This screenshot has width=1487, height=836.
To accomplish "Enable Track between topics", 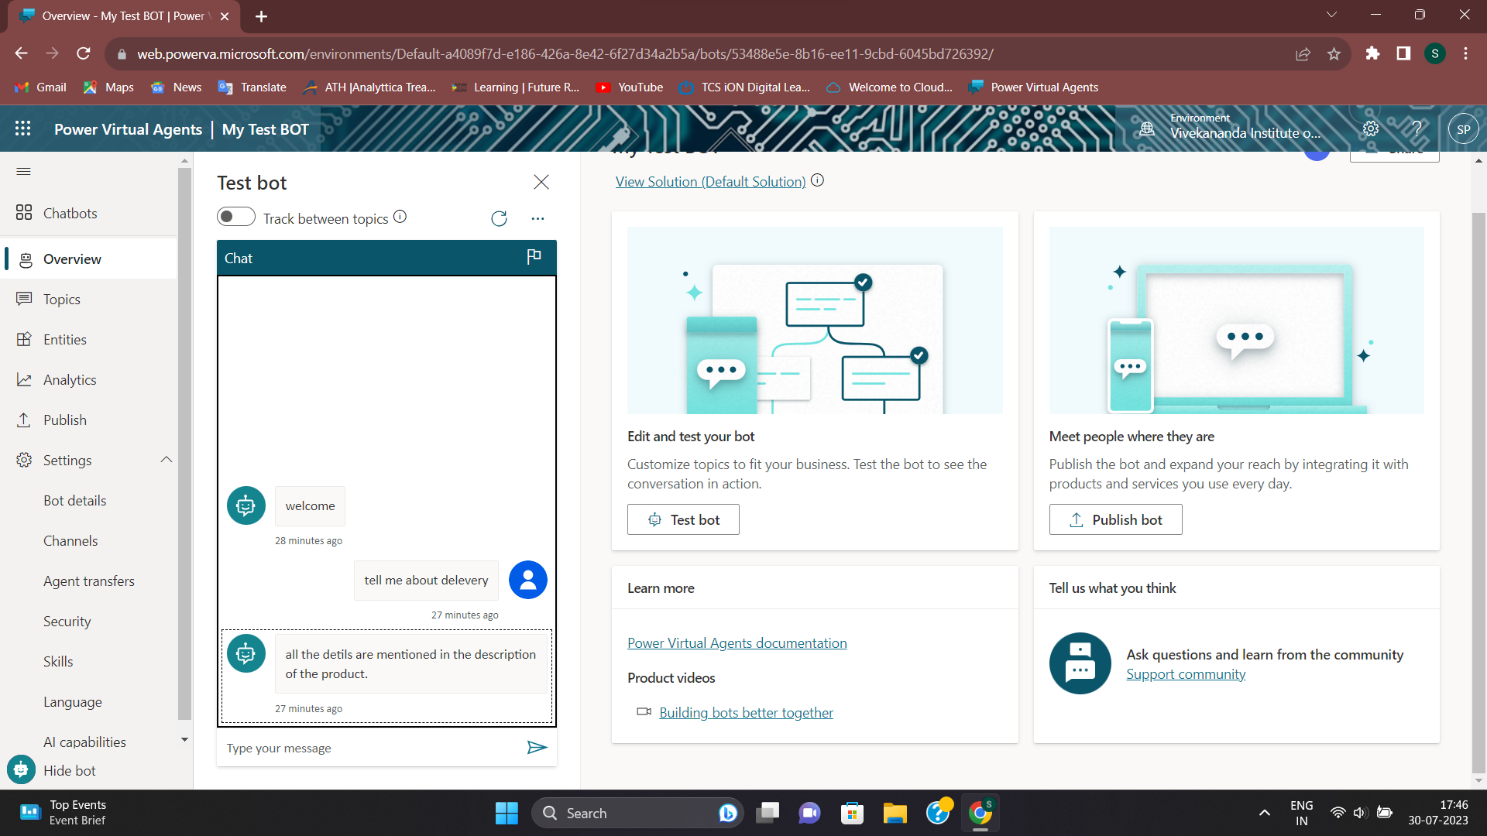I will click(x=235, y=217).
